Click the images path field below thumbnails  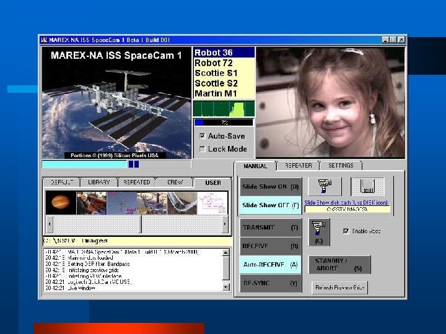pos(137,241)
